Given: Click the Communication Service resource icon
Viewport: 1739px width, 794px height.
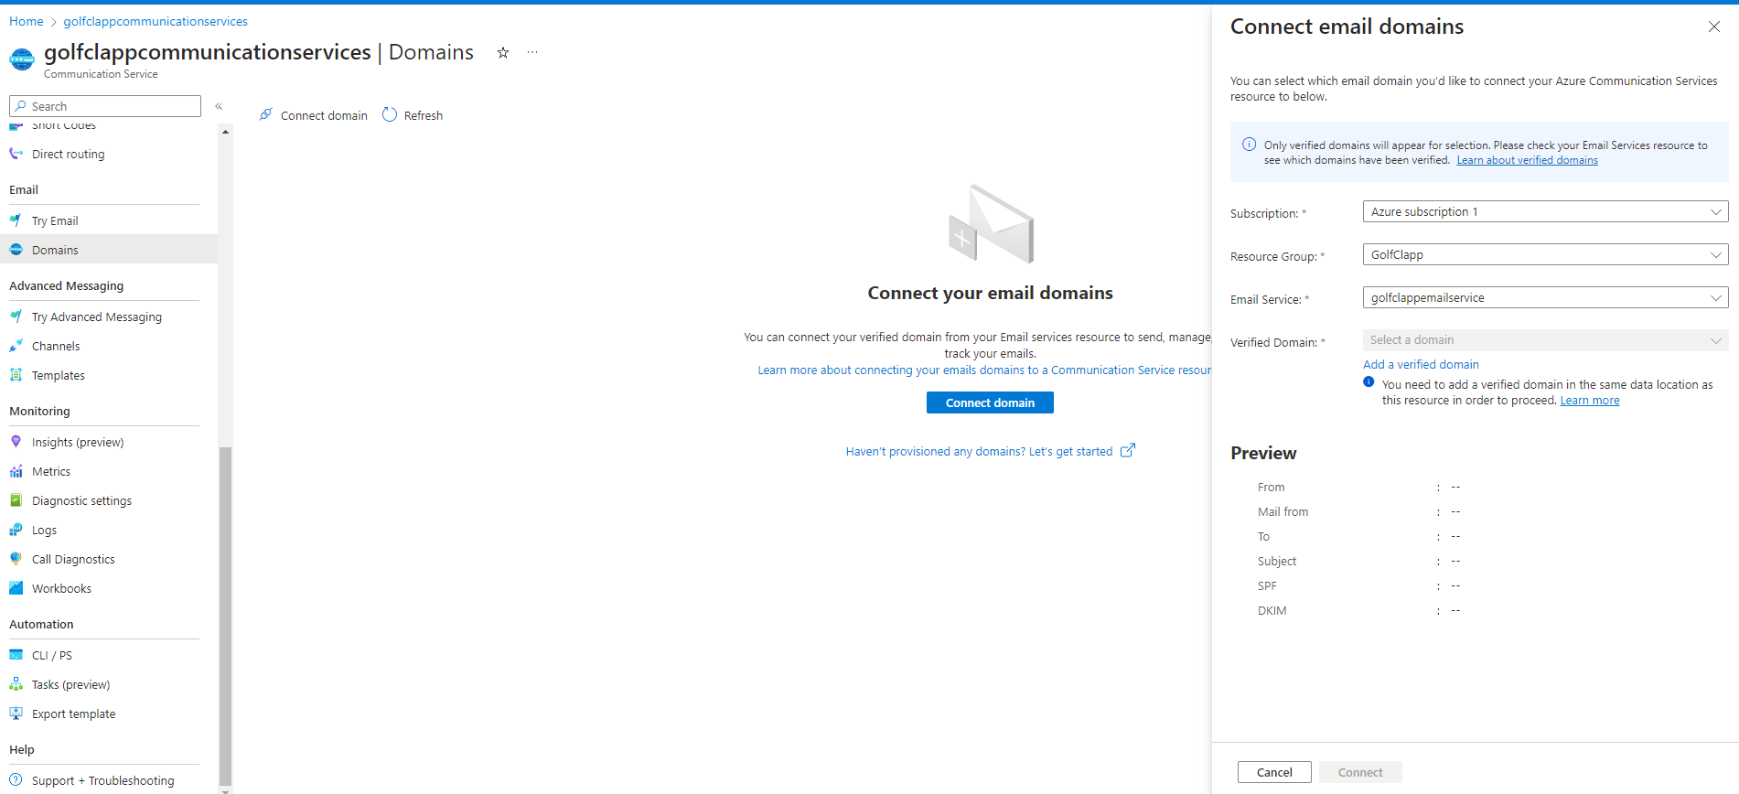Looking at the screenshot, I should pos(22,60).
